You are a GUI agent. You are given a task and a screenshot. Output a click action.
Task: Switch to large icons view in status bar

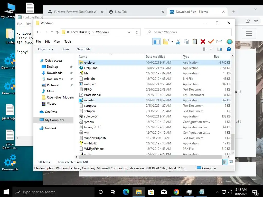[231, 162]
